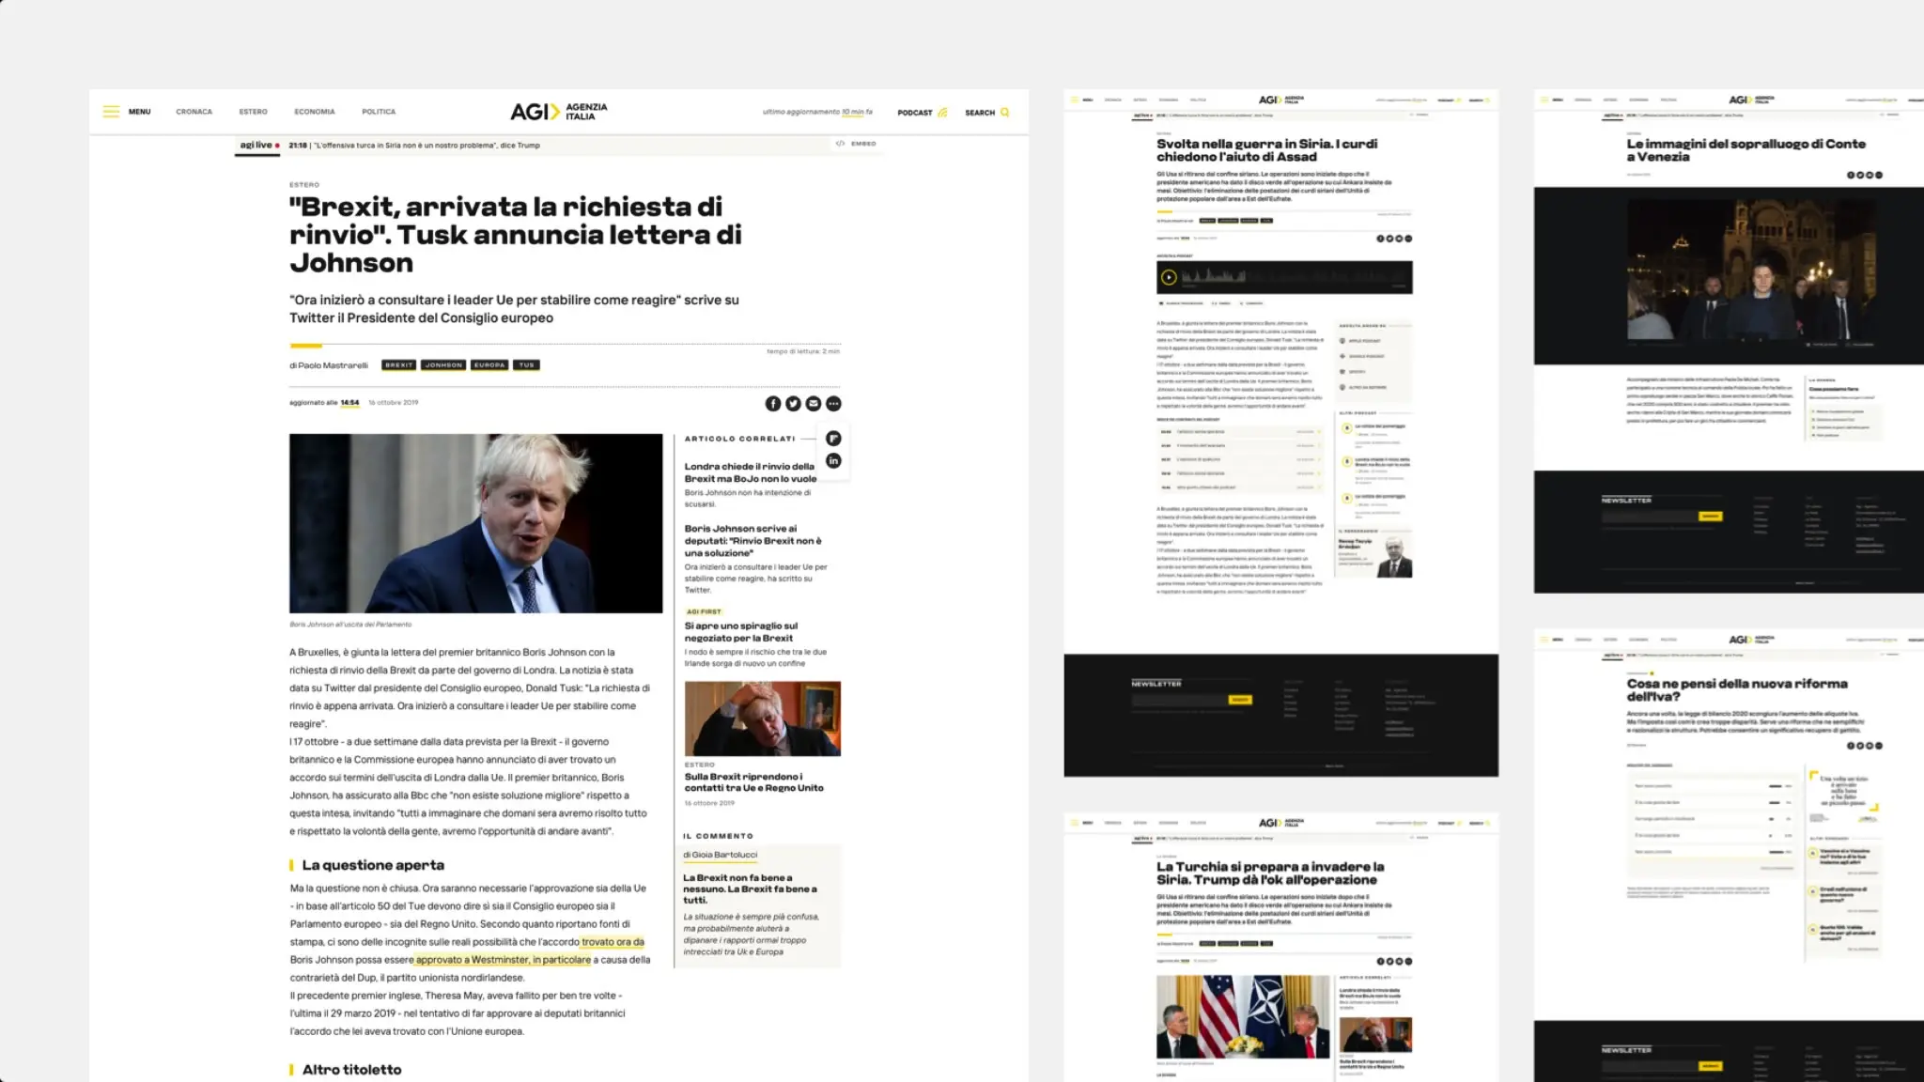The image size is (1924, 1082).
Task: Go to the CRONACA section
Action: click(x=194, y=112)
